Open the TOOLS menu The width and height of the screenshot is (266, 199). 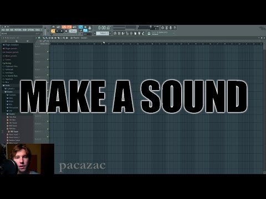38,30
